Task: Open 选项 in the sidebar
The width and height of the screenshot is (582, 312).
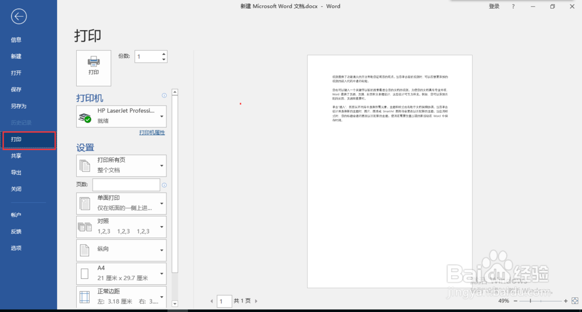Action: 16,248
